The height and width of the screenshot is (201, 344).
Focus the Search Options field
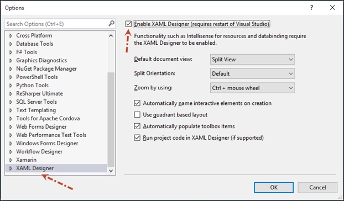click(56, 24)
